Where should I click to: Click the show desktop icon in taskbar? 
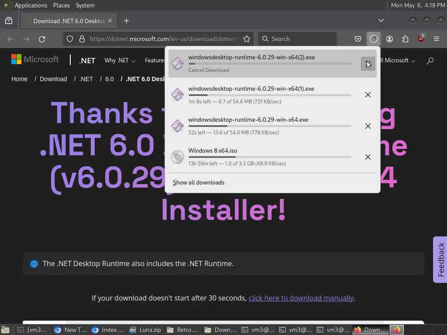(x=5, y=330)
